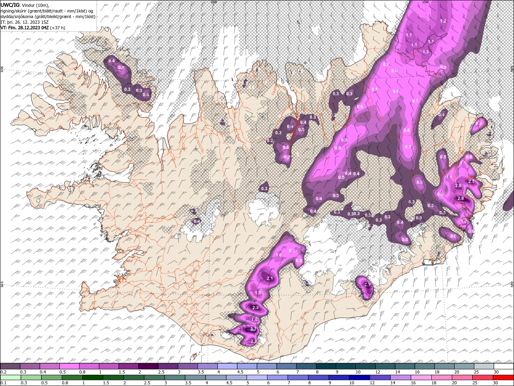Click the '0.2' label in the purple legend
The height and width of the screenshot is (386, 514).
tap(3, 372)
